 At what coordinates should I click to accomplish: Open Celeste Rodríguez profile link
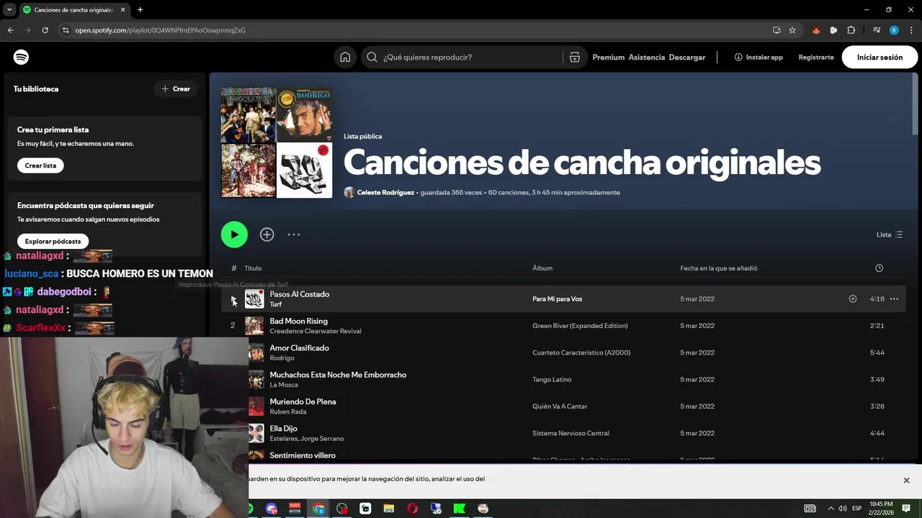pyautogui.click(x=385, y=192)
